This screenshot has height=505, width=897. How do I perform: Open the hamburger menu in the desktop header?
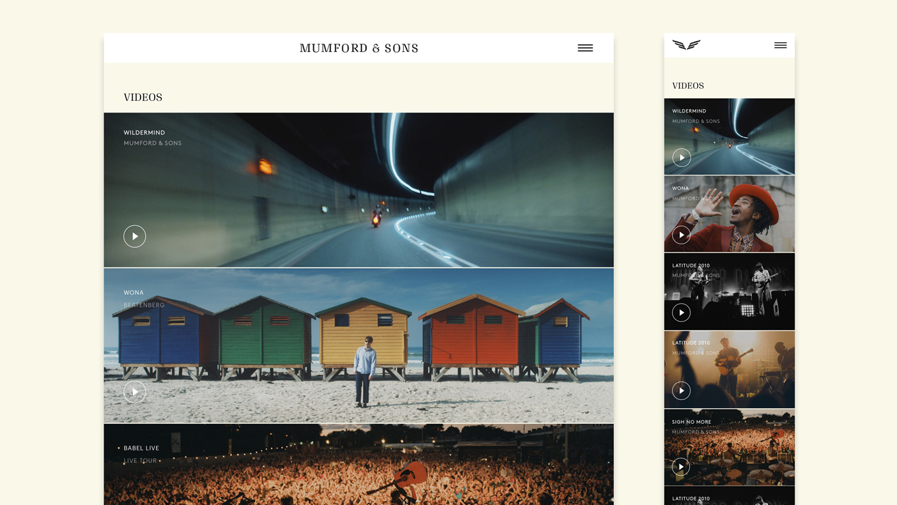(585, 48)
